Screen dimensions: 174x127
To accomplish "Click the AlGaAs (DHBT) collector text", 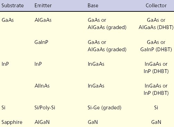I will coord(156,27).
